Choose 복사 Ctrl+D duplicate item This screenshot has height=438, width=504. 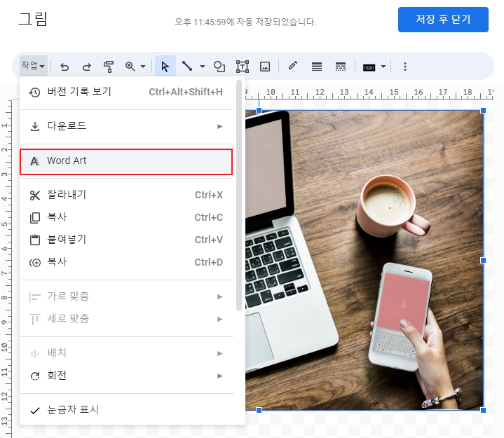127,262
